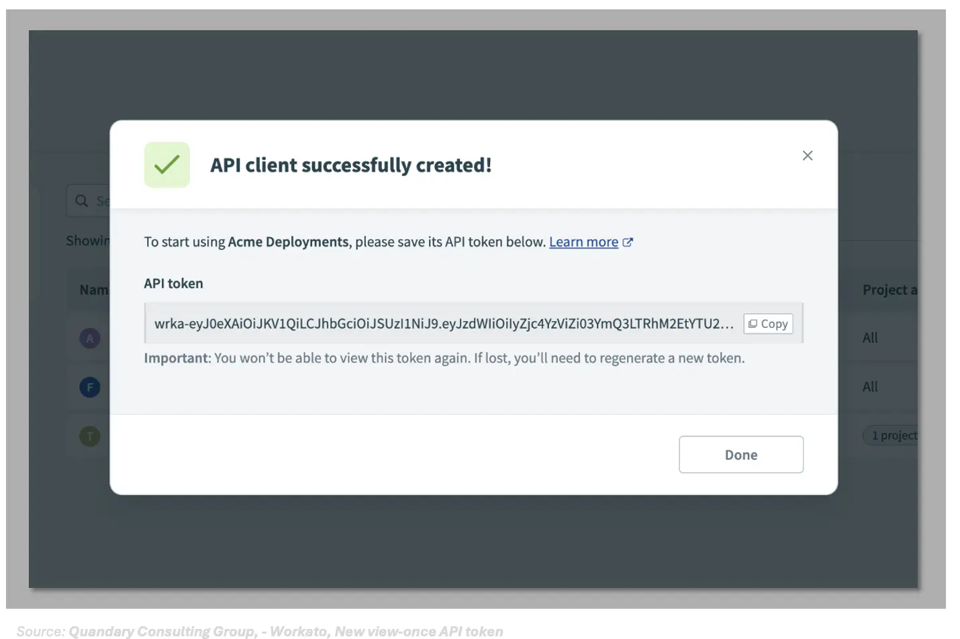Screen dimensions: 960x639
Task: Select the token starting with wrka-eyJ0eXAi
Action: tap(443, 323)
